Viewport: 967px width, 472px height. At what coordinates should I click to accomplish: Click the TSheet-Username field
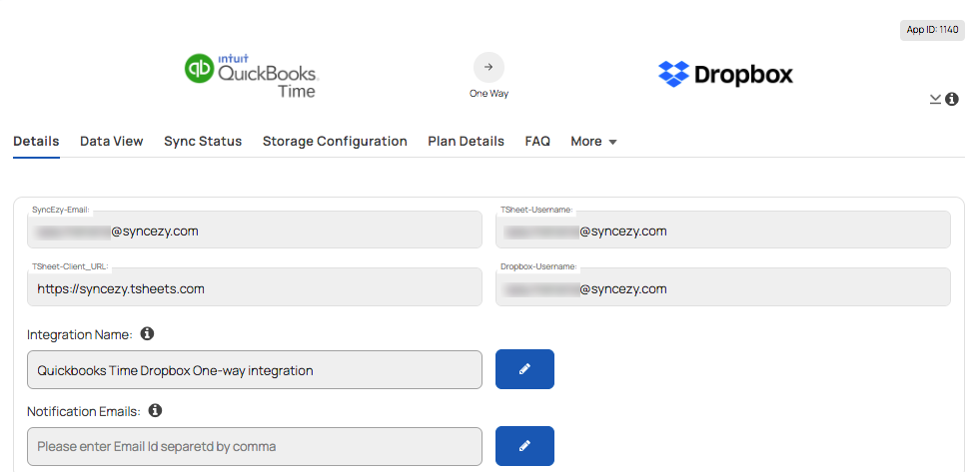[723, 230]
